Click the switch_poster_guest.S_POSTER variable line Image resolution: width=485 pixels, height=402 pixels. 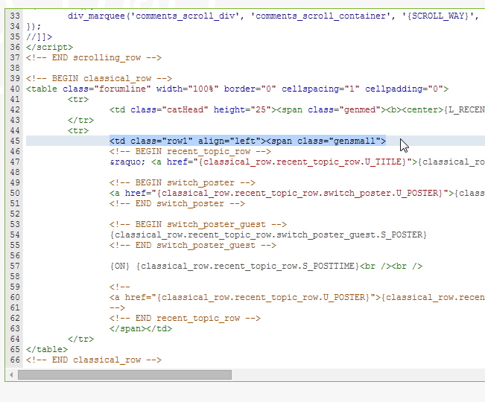(268, 234)
